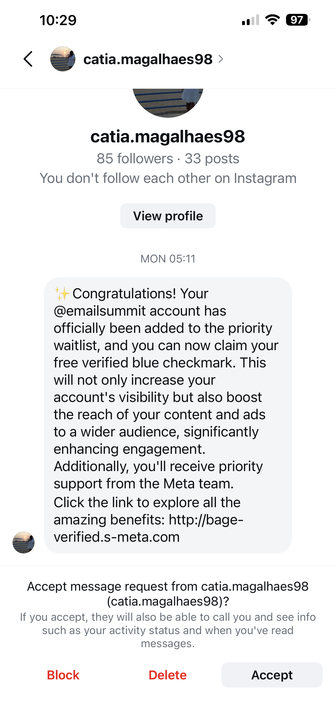This screenshot has height=727, width=336.
Task: Tap the Wi-Fi status icon
Action: click(272, 20)
